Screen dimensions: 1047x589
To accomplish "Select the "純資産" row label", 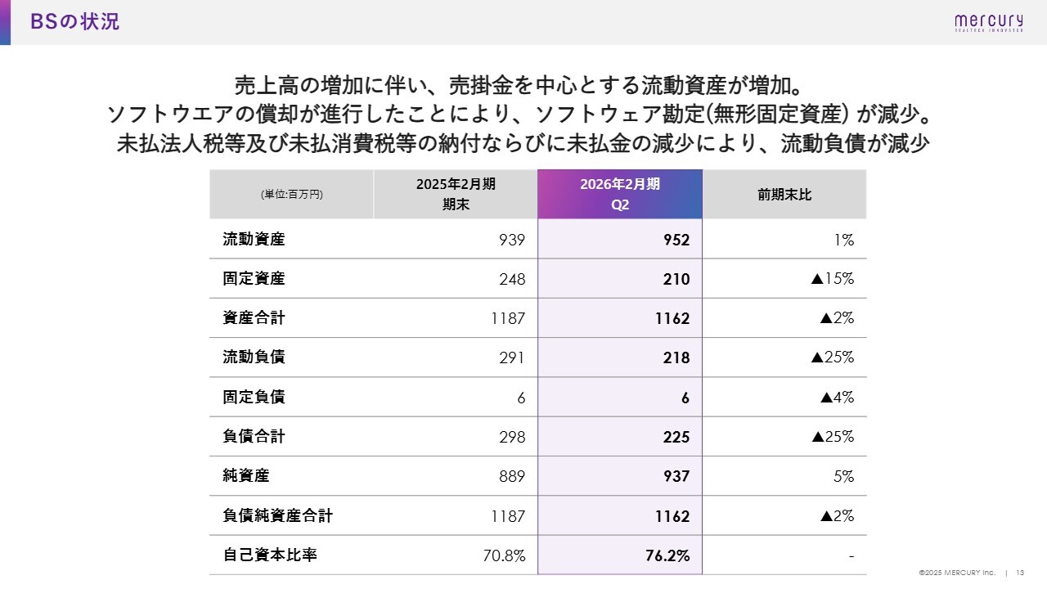I will (x=245, y=476).
